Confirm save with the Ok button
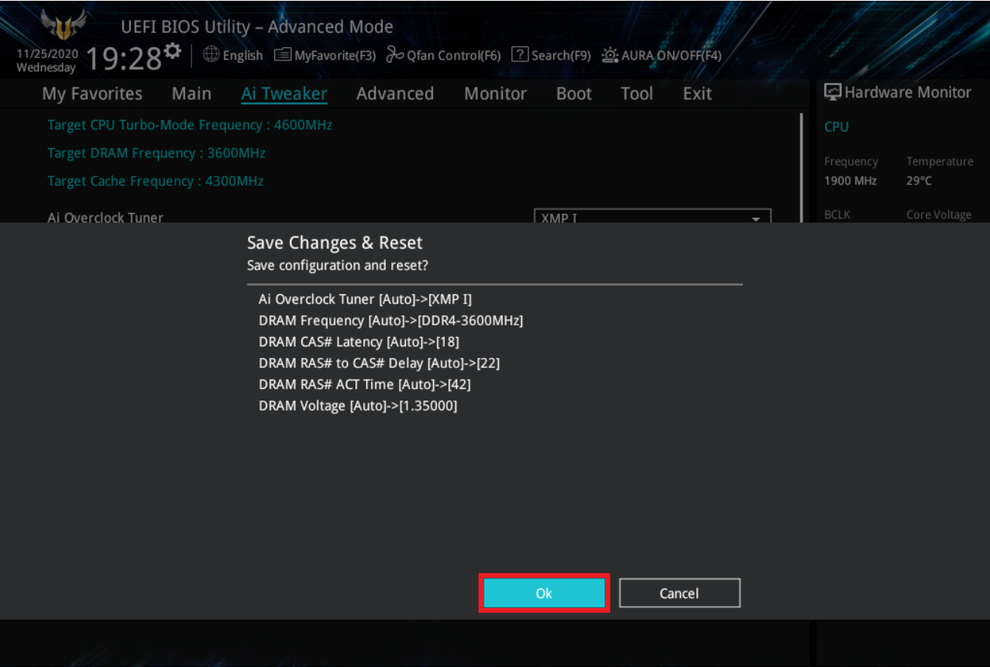 tap(544, 593)
